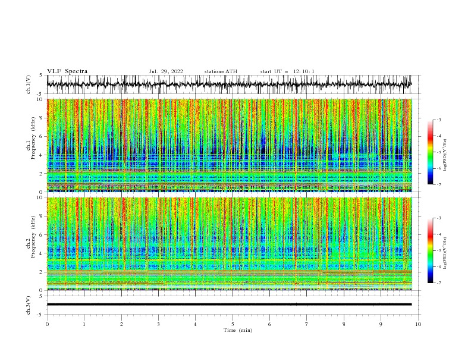Click the 'Time (min)' axis label
The width and height of the screenshot is (471, 364).
tap(238, 330)
